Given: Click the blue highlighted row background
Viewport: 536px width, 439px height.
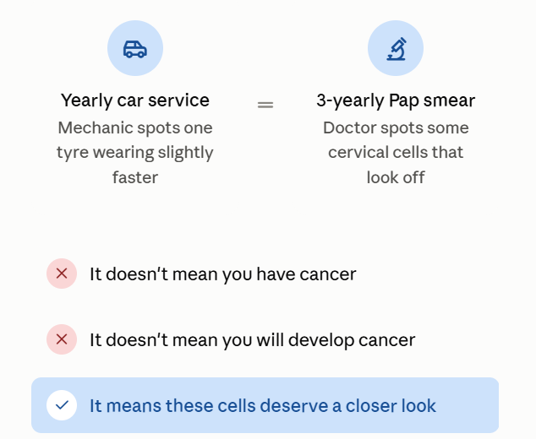Looking at the screenshot, I should pos(265,405).
